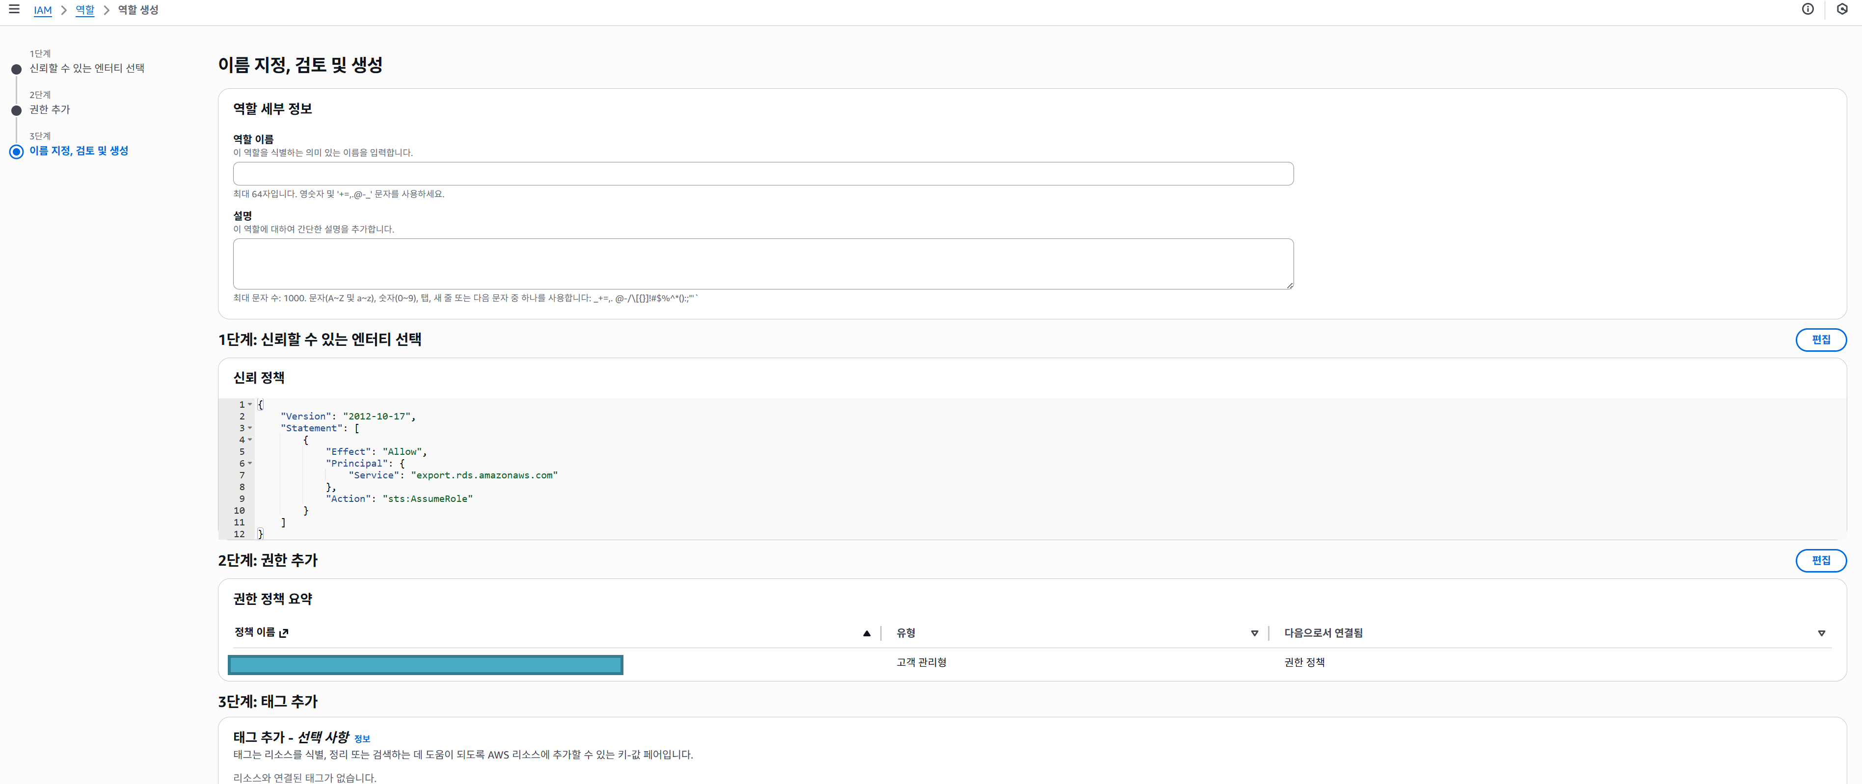The width and height of the screenshot is (1862, 784).
Task: Collapse the code fold arrow on line 1
Action: [x=250, y=405]
